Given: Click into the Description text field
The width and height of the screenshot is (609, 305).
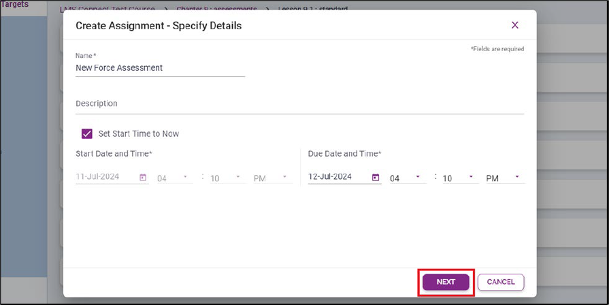Looking at the screenshot, I should tap(299, 104).
